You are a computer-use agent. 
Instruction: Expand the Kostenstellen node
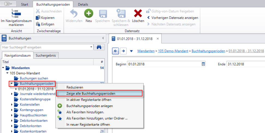click(12, 105)
